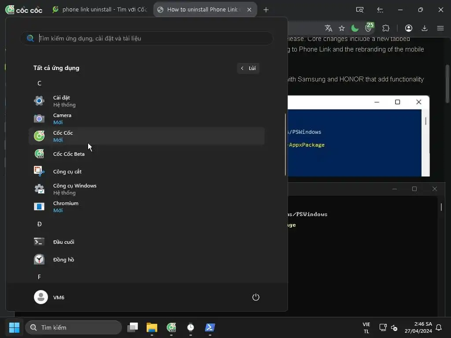The width and height of the screenshot is (451, 338).
Task: Switch to phone link uninstall search tab
Action: click(100, 10)
